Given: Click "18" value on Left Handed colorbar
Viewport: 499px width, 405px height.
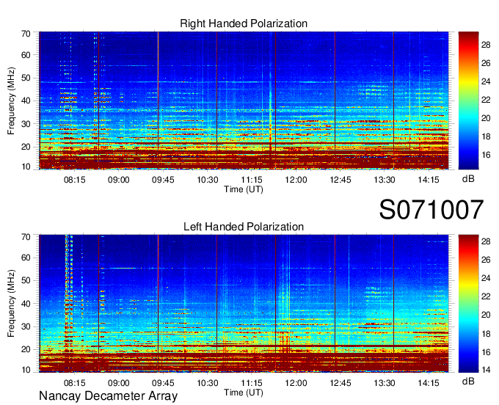Looking at the screenshot, I should pos(486,334).
